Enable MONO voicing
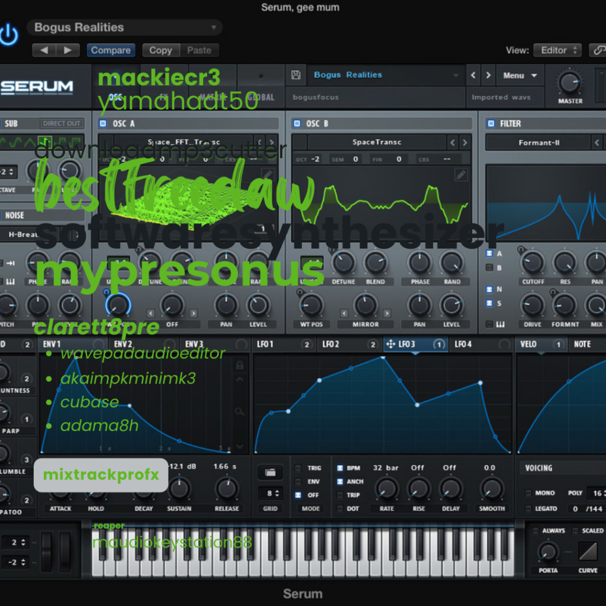 tap(528, 493)
